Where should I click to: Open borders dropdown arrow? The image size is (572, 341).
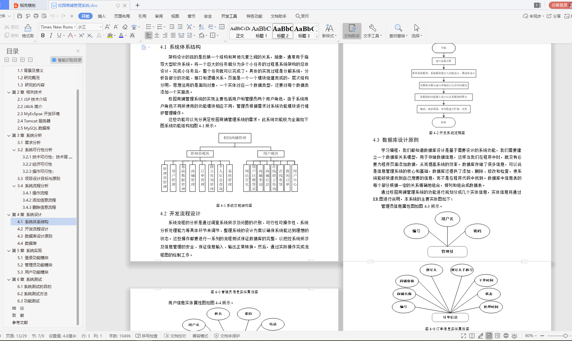pyautogui.click(x=218, y=36)
